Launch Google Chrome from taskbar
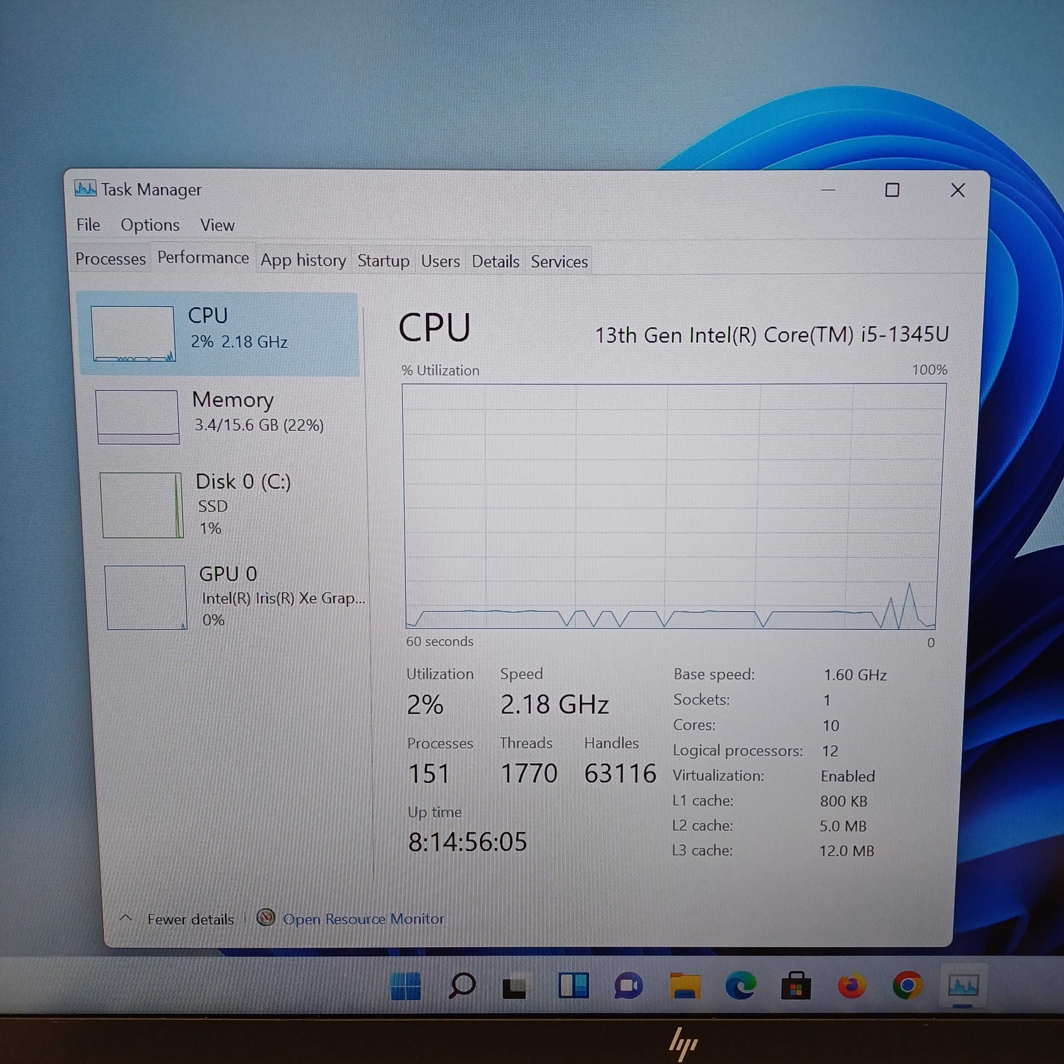 (x=908, y=986)
